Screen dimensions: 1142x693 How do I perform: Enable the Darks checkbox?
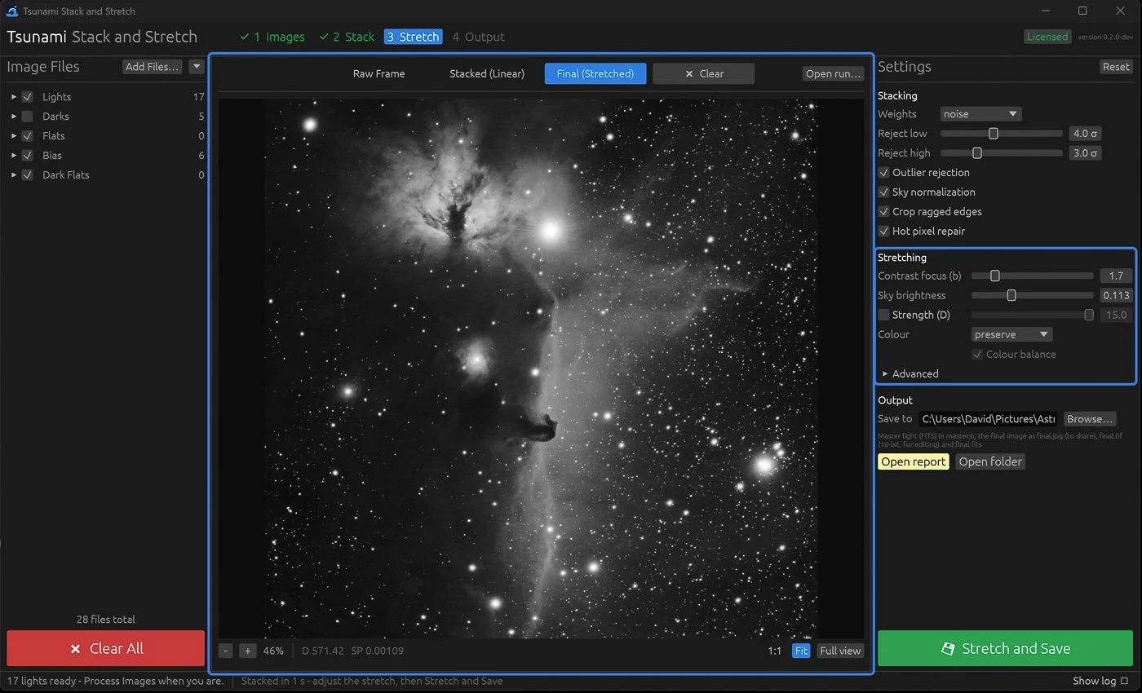[x=28, y=116]
